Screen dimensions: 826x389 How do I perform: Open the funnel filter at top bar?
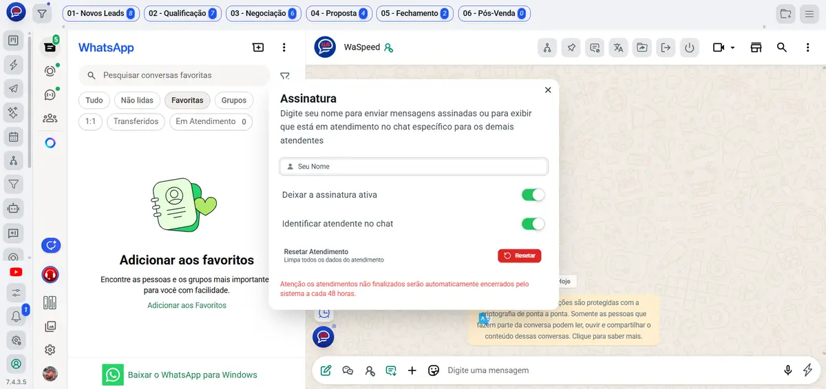coord(42,13)
